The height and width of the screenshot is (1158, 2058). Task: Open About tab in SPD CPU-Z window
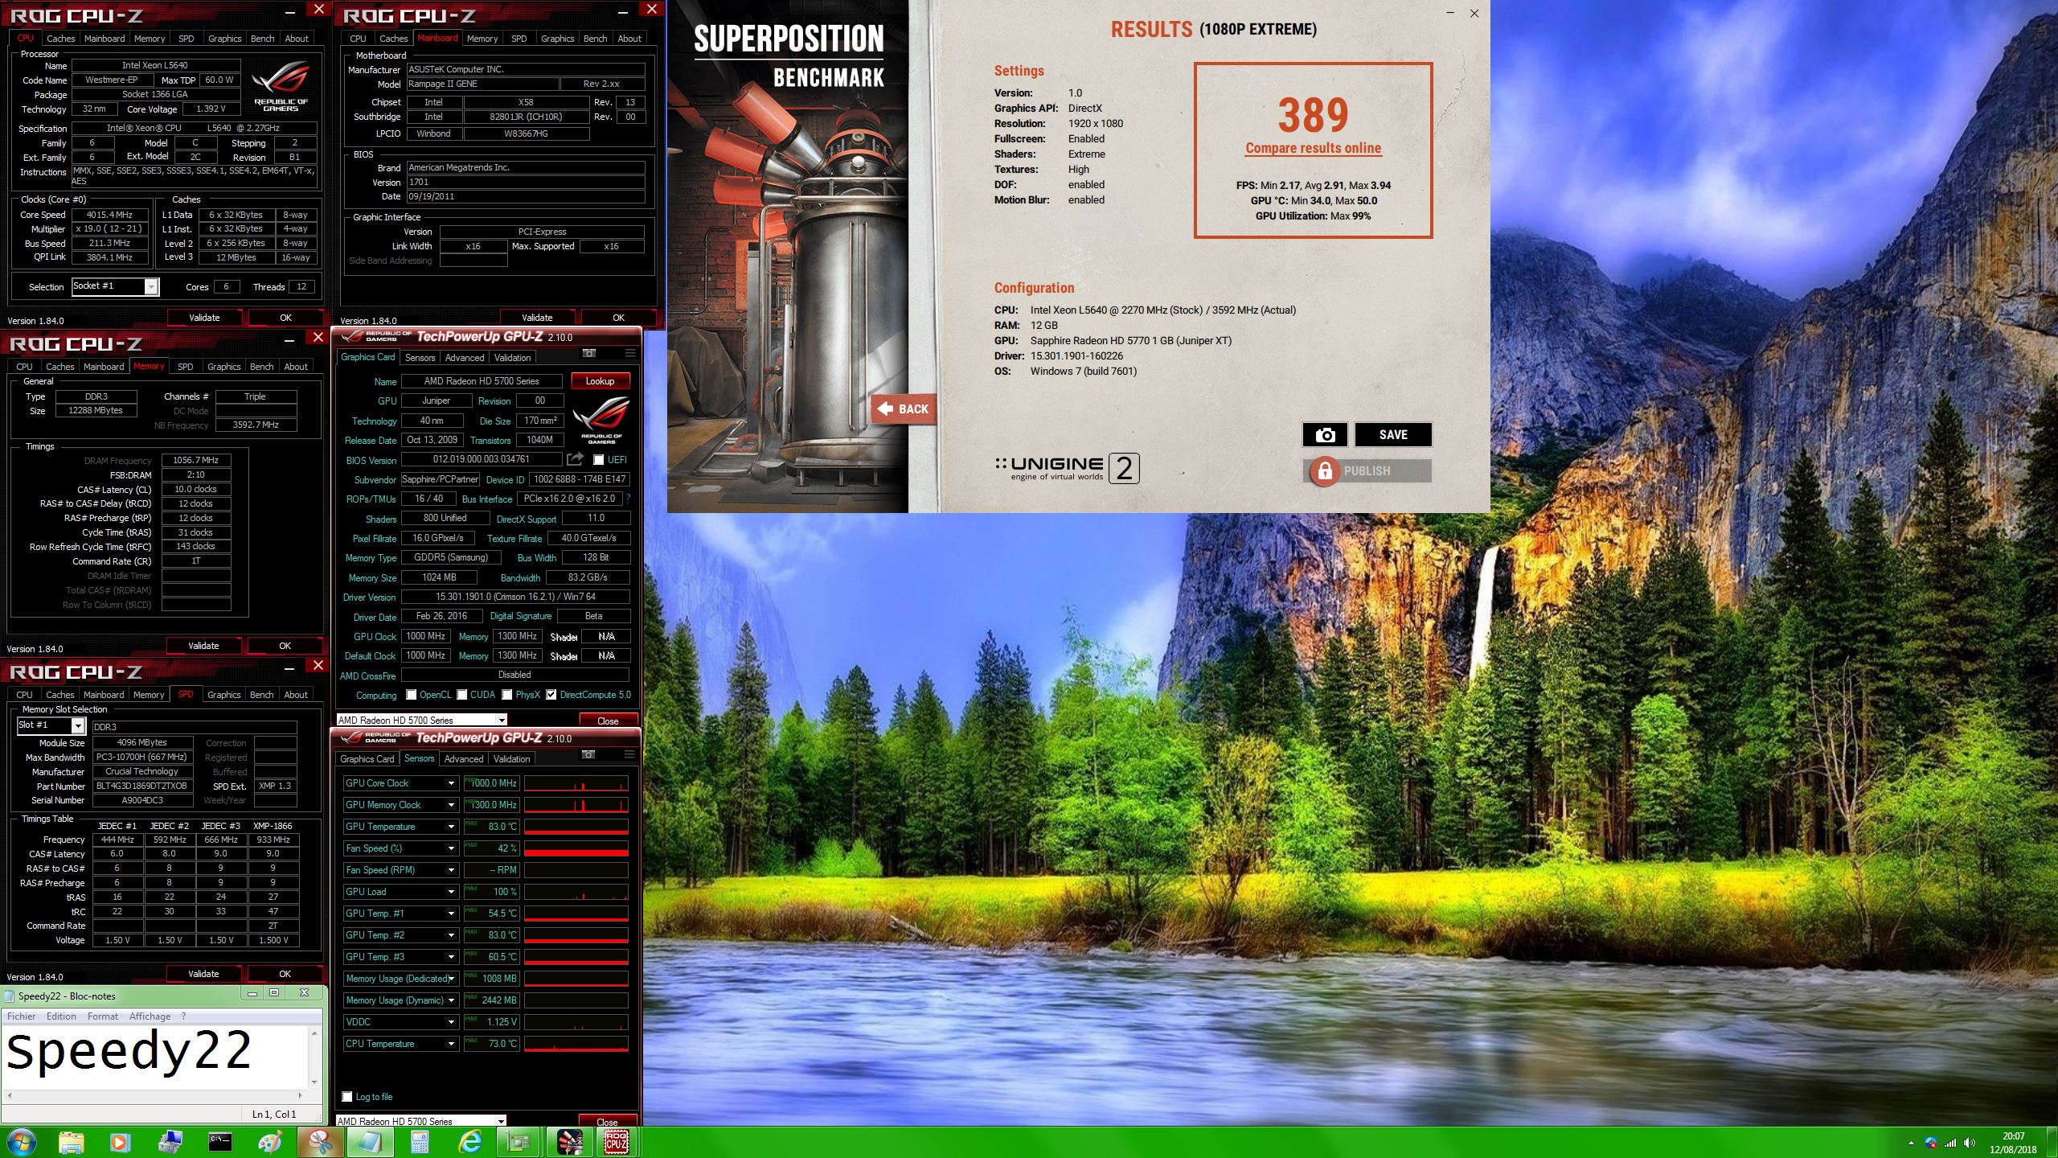296,694
